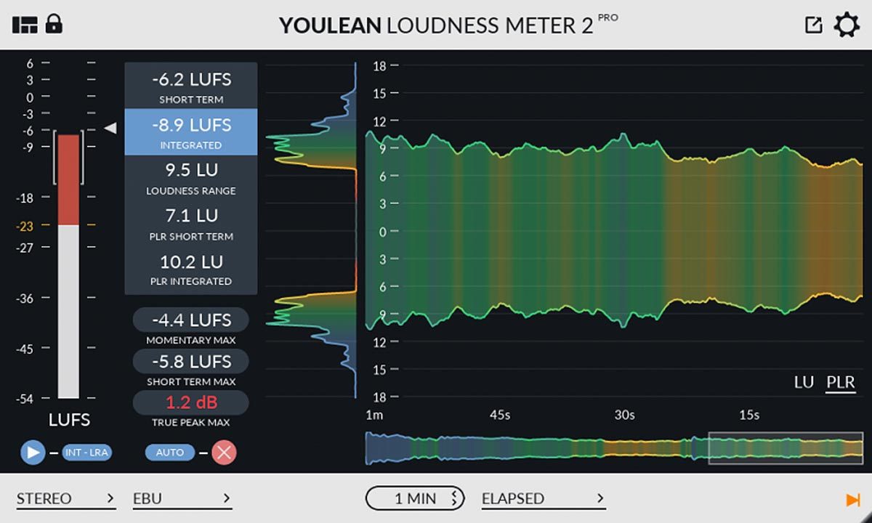Open the pop-out window icon

point(813,25)
